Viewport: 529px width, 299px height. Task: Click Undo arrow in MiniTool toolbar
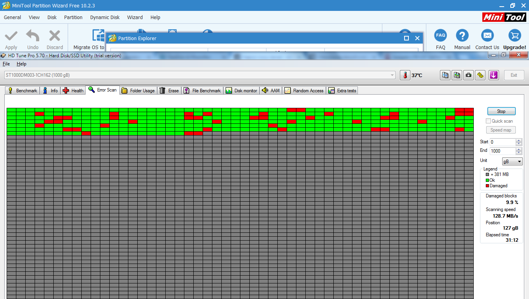click(33, 36)
